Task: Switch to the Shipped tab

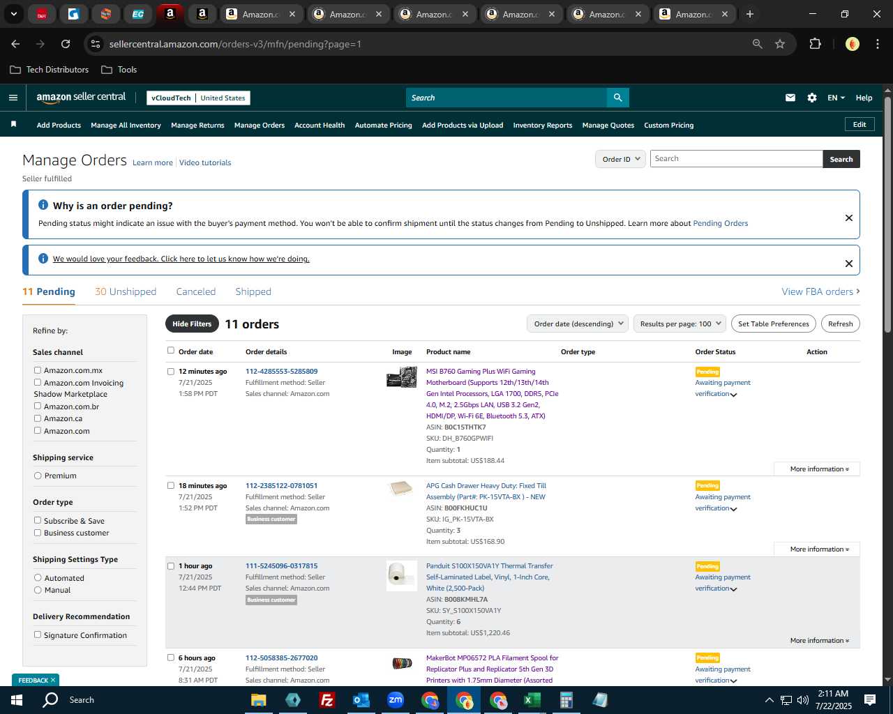Action: (253, 291)
